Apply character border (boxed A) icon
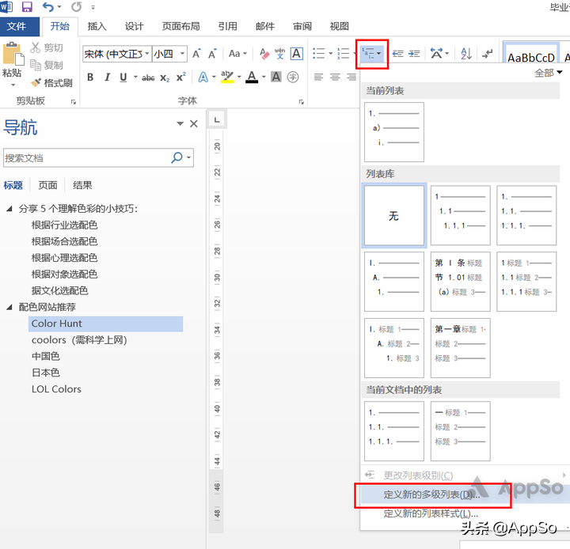 pos(297,54)
